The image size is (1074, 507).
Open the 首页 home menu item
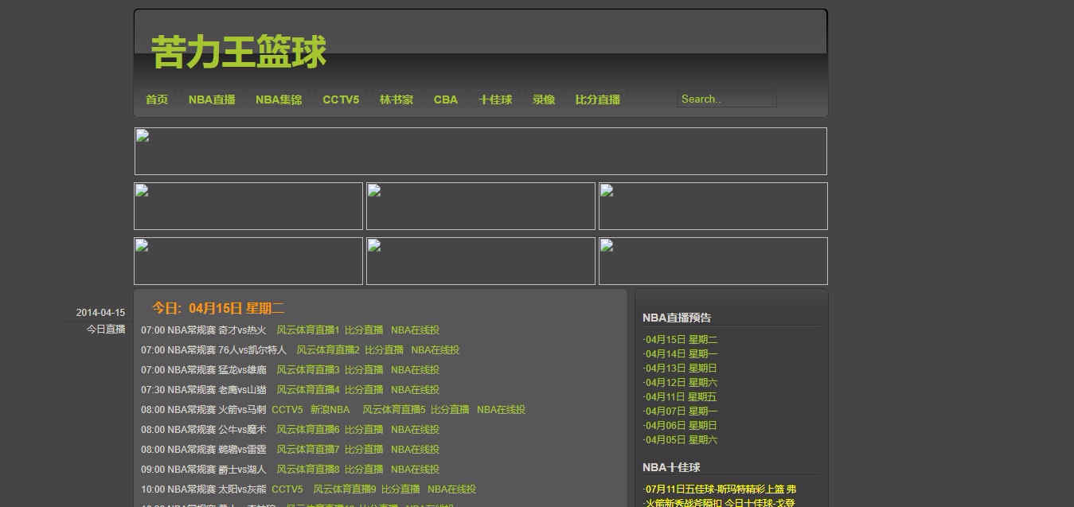click(x=156, y=99)
